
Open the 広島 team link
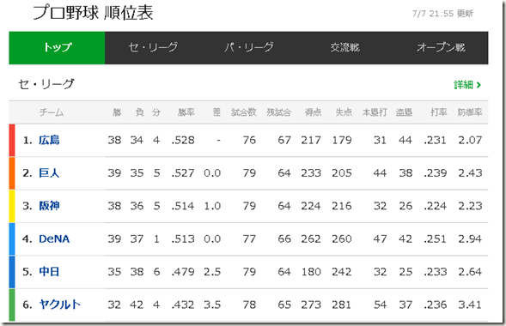click(49, 140)
